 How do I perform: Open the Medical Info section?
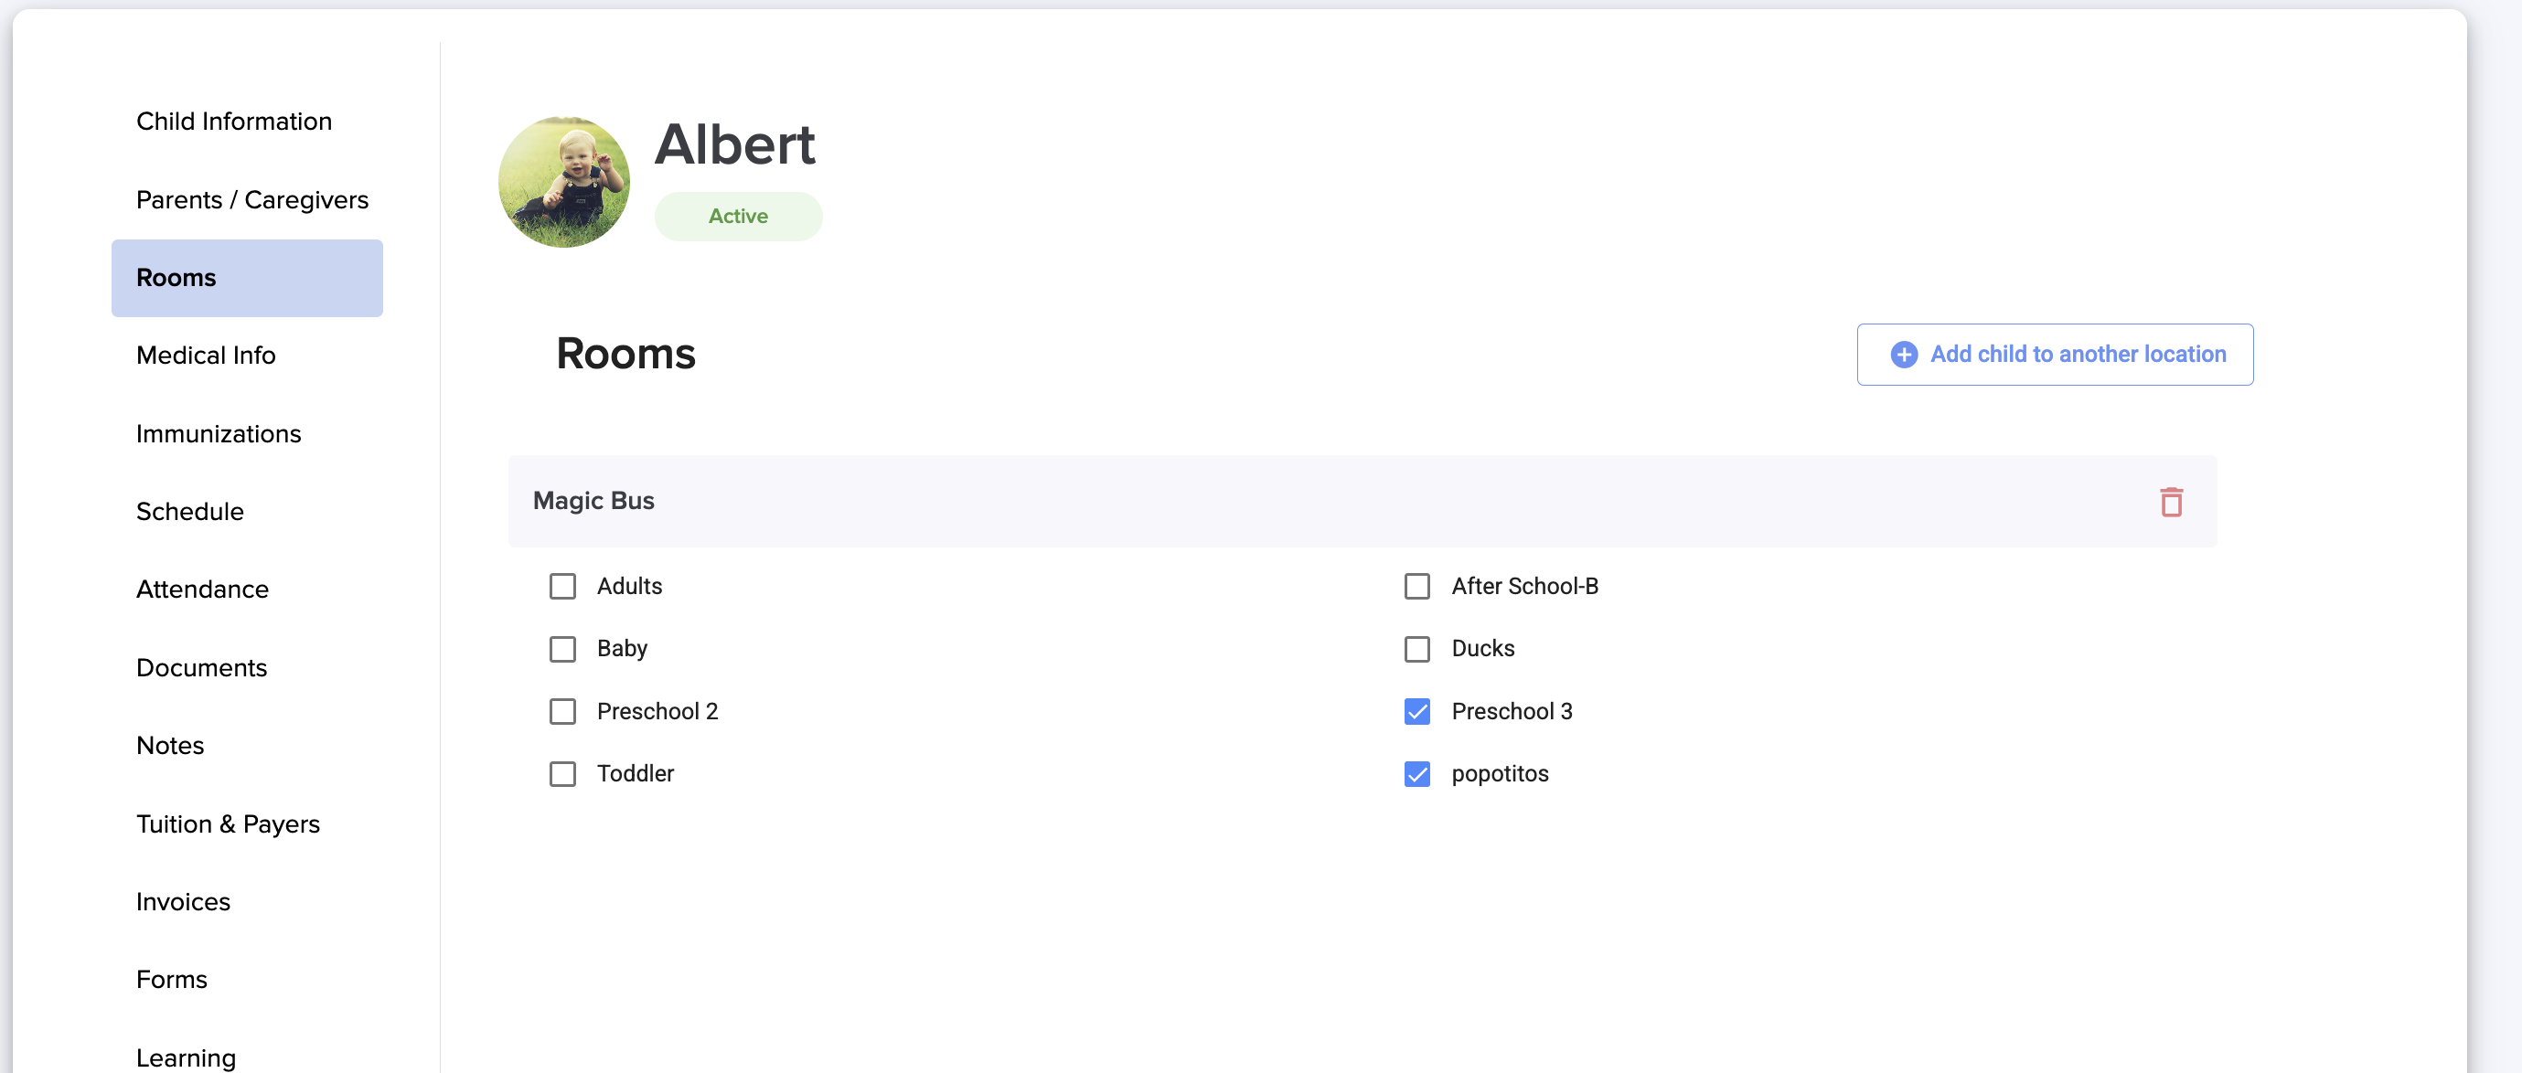pos(206,355)
